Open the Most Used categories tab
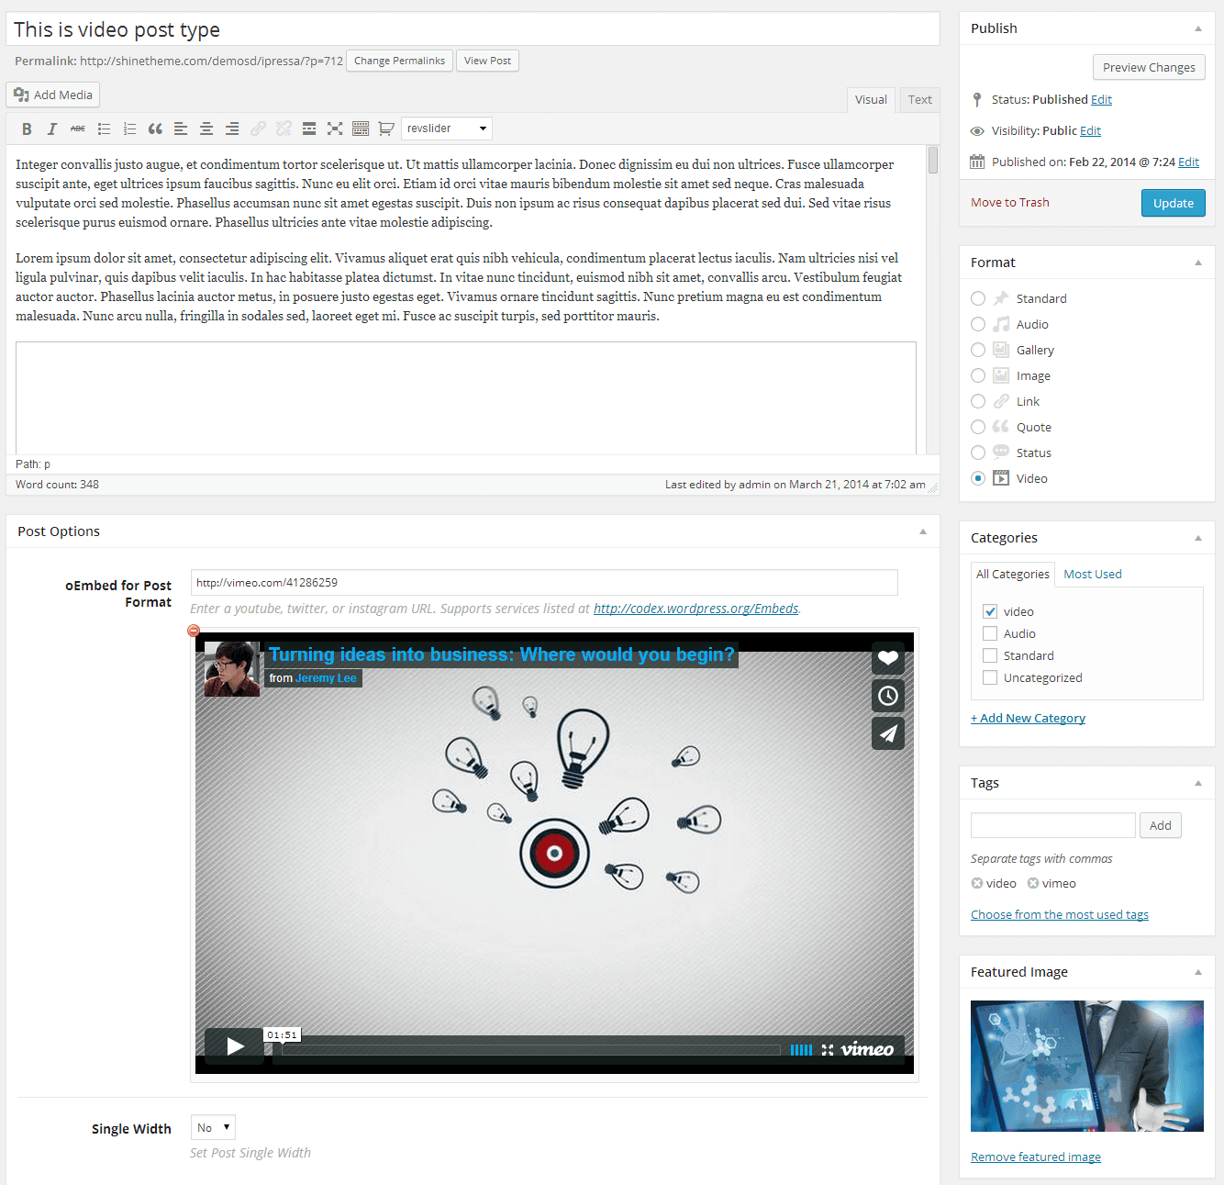The height and width of the screenshot is (1185, 1224). coord(1093,574)
